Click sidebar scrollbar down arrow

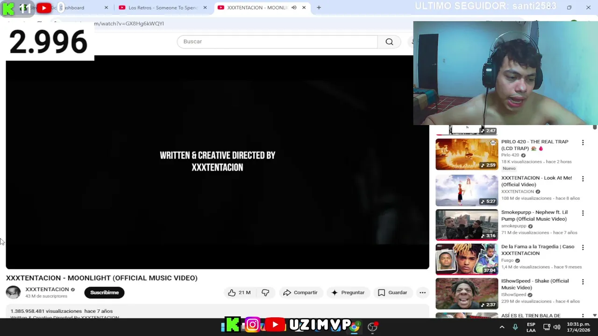(x=595, y=315)
